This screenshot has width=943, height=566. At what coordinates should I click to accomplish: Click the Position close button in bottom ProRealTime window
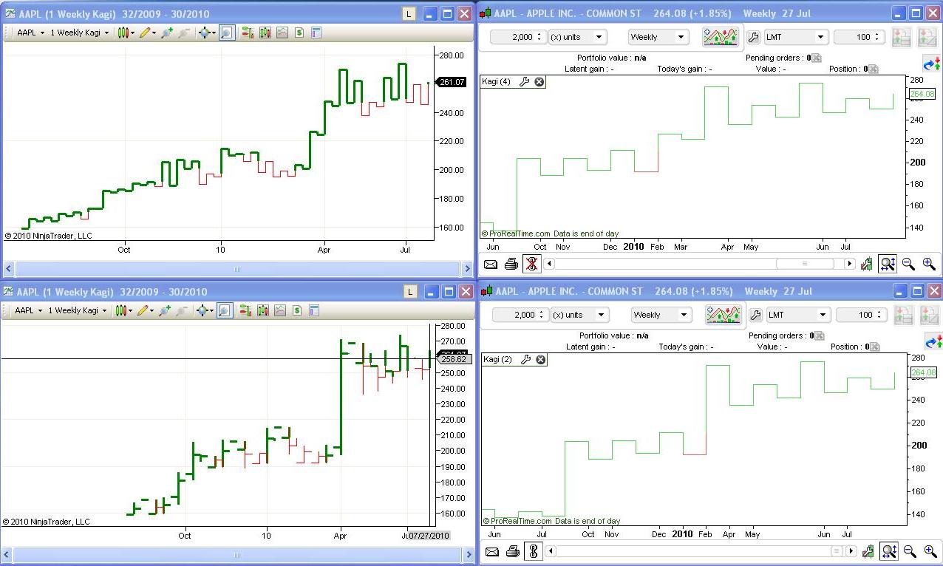875,347
